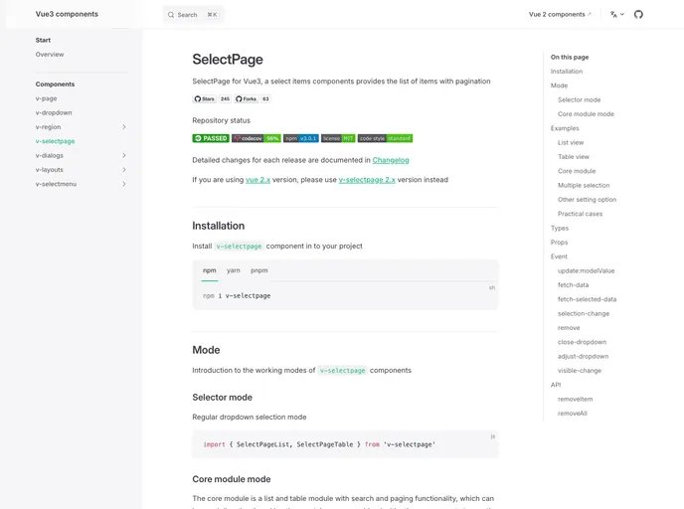Viewport: 684px width, 509px height.
Task: Open the Changelog link
Action: pyautogui.click(x=391, y=160)
